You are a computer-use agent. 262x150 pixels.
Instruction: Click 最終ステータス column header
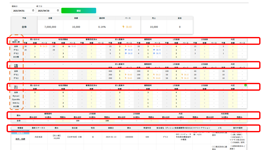pyautogui.click(x=39, y=128)
